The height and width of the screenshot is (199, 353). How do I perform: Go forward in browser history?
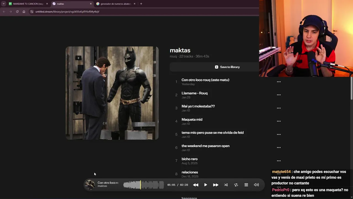coord(10,12)
